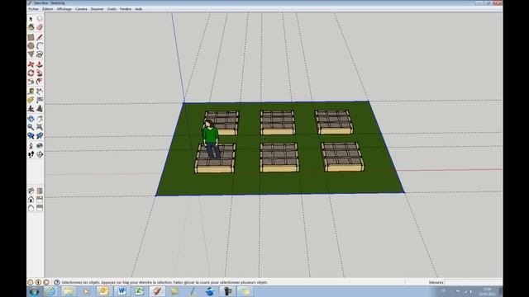Pick the Axes tool

[x=31, y=109]
